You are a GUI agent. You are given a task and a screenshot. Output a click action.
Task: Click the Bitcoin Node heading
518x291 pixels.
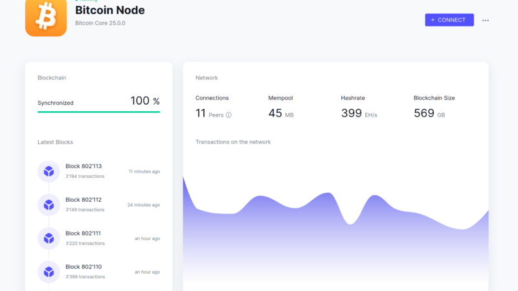110,10
